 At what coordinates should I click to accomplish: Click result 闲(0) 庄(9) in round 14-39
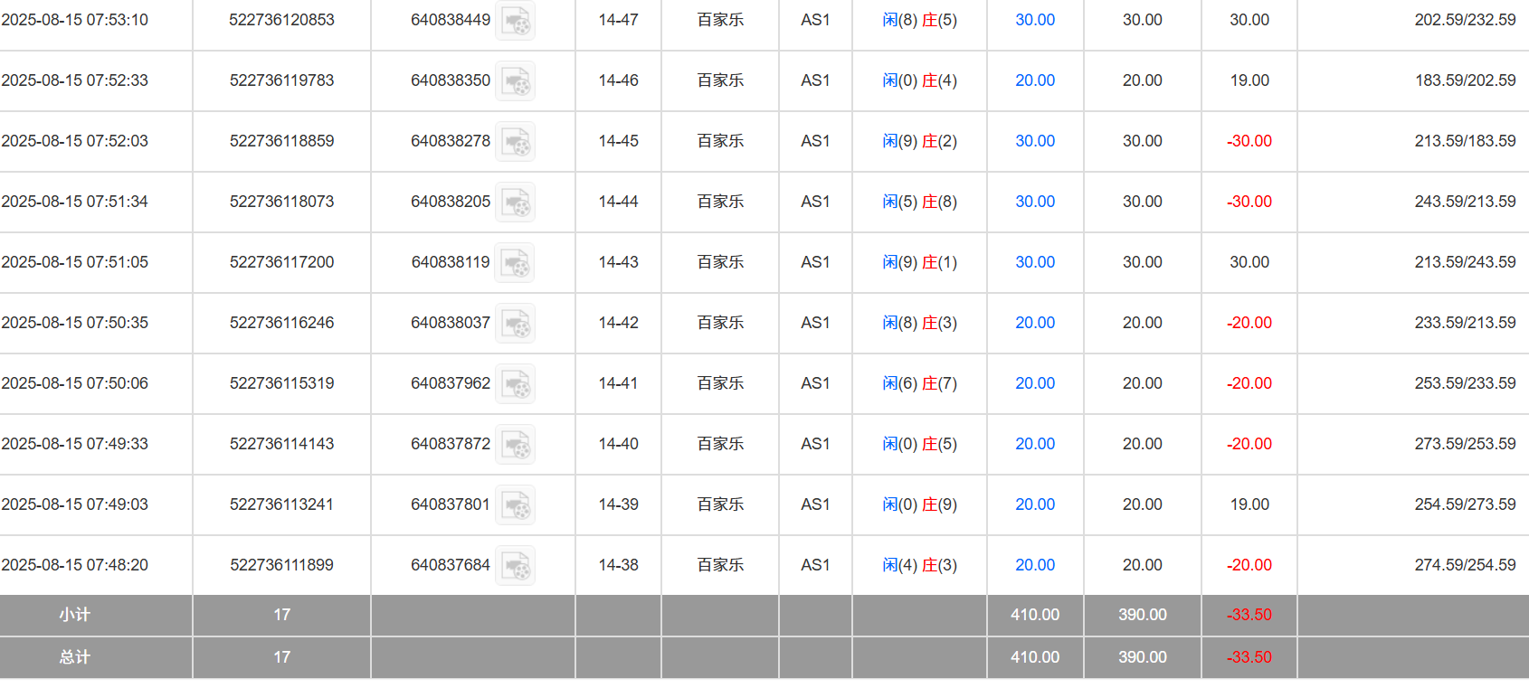tap(919, 504)
